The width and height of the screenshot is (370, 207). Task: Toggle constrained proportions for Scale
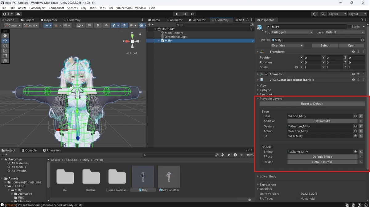pyautogui.click(x=297, y=67)
